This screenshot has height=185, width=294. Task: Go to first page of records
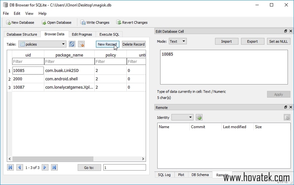10,167
